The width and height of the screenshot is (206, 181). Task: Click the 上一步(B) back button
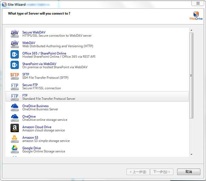(138, 172)
